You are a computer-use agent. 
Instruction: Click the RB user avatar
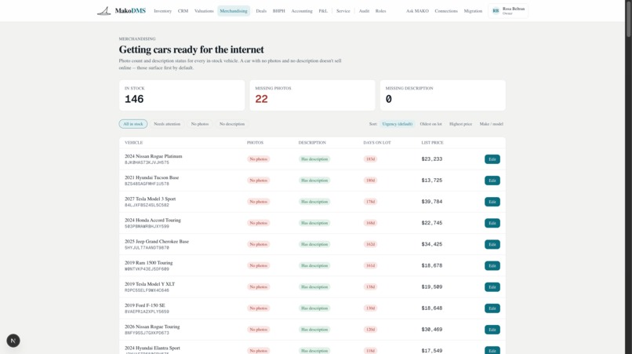[496, 11]
